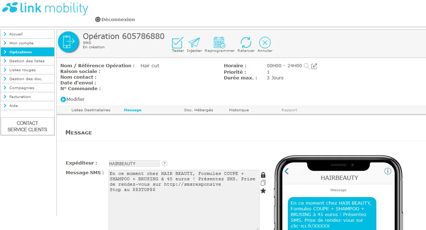Click the '3 Jours' duration value
Image resolution: width=426 pixels, height=230 pixels.
pos(275,78)
